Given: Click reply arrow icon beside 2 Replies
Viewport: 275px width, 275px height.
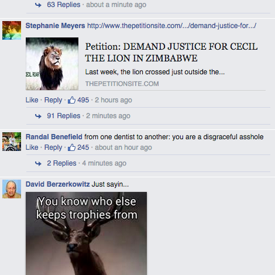Looking at the screenshot, I should click(x=38, y=163).
